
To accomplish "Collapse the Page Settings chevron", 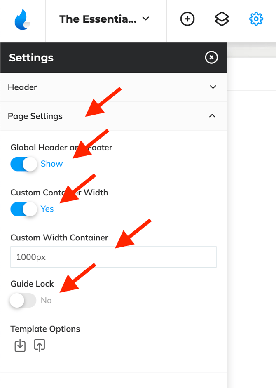I will [212, 116].
